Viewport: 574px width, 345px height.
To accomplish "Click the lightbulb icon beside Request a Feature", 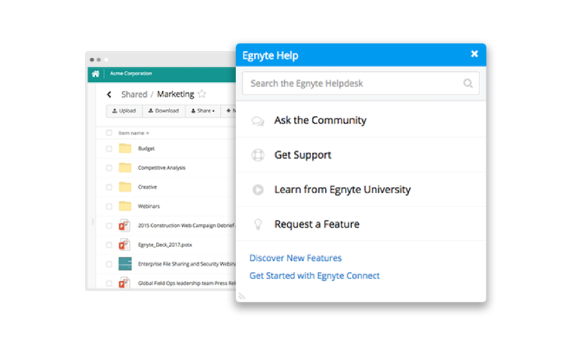I will click(x=258, y=224).
